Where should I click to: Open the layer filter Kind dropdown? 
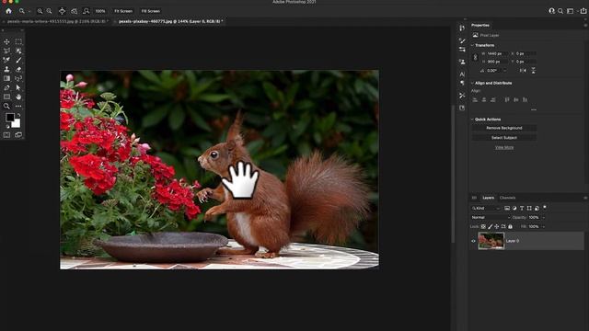pos(486,209)
